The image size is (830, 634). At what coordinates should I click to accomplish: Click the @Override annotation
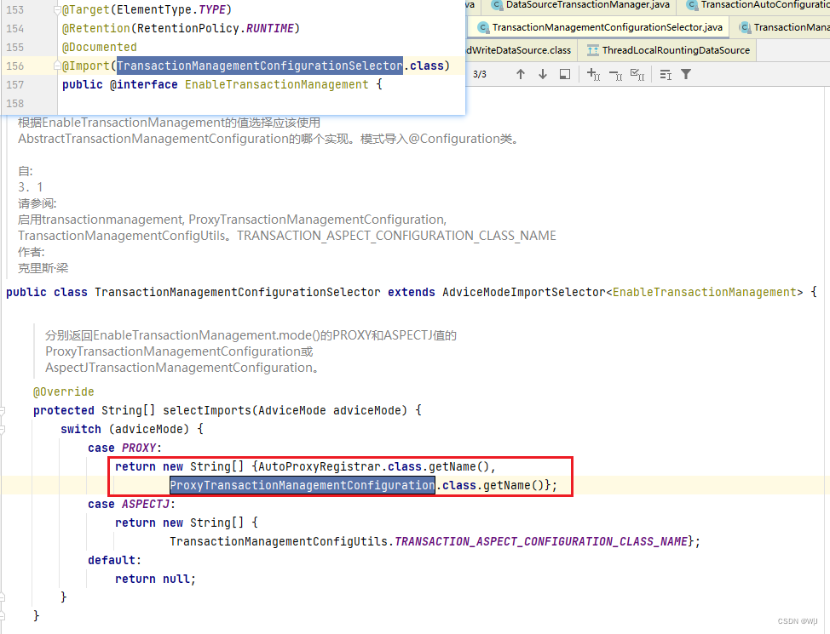click(64, 391)
